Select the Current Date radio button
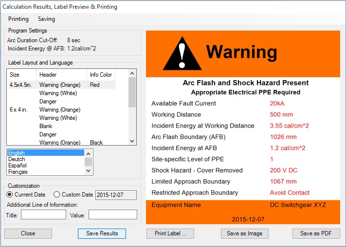The width and height of the screenshot is (346, 247). point(10,195)
